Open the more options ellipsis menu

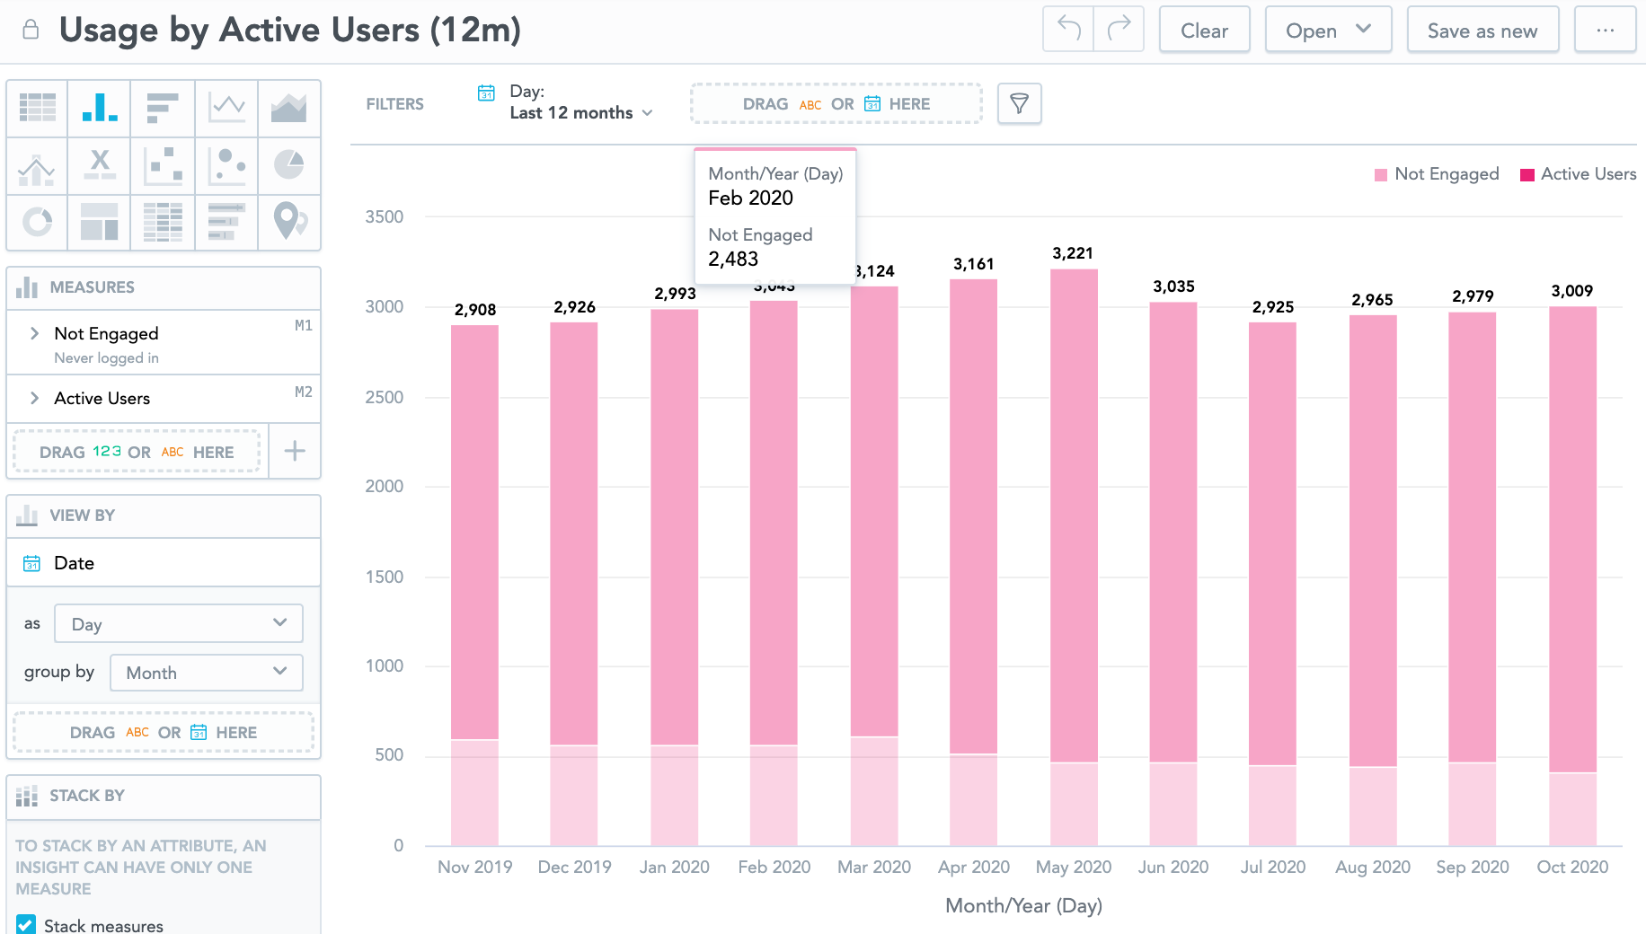(1605, 31)
